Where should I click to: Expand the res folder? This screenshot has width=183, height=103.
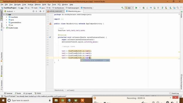(7, 25)
